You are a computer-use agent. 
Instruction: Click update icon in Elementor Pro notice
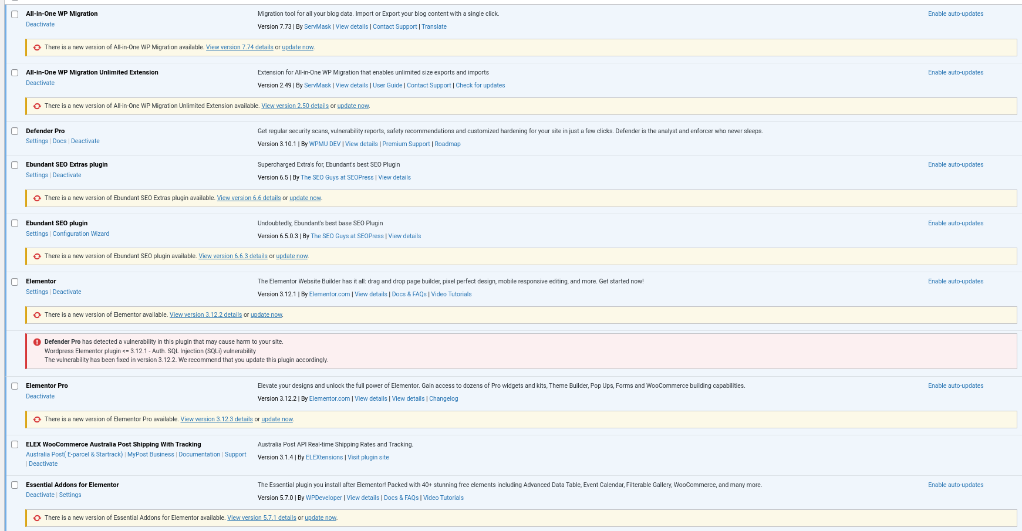pos(37,420)
